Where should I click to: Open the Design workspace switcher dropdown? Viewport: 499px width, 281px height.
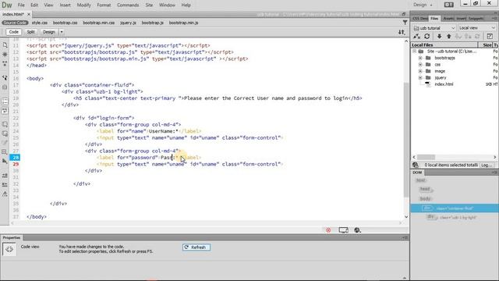[423, 5]
